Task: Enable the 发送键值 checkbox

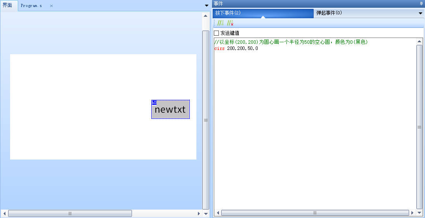Action: click(x=217, y=33)
